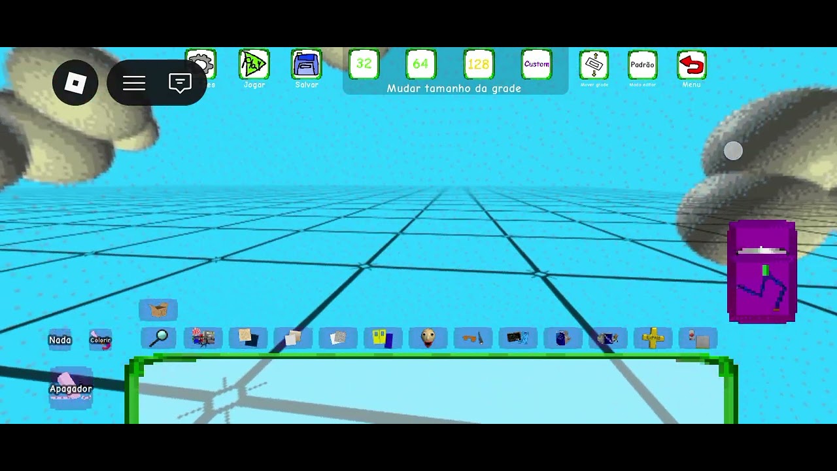Image resolution: width=837 pixels, height=471 pixels.
Task: Select the yellow cross extras category
Action: [x=653, y=338]
